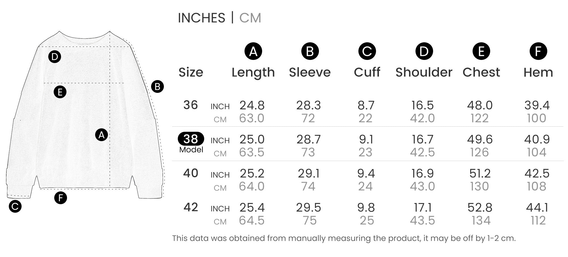Viewport: 568px width, 257px height.
Task: Click the B Sleeve icon in table header
Action: [x=310, y=51]
